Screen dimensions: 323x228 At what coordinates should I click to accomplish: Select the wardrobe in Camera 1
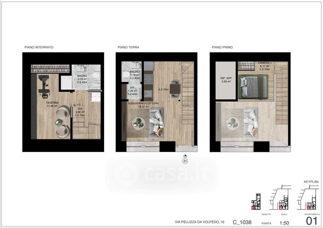pyautogui.click(x=246, y=66)
